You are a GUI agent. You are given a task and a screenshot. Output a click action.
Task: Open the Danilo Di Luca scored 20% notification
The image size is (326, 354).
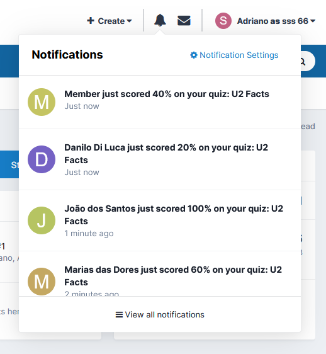pyautogui.click(x=160, y=159)
